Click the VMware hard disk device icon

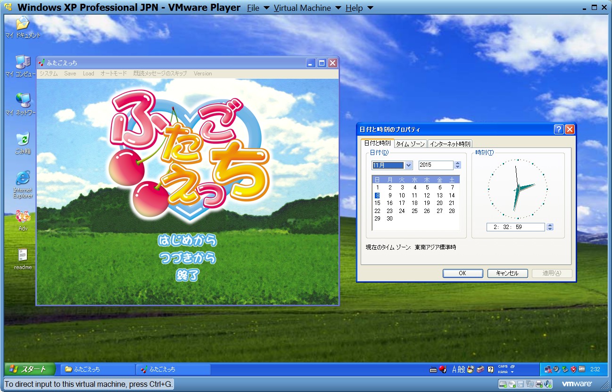[x=503, y=384]
